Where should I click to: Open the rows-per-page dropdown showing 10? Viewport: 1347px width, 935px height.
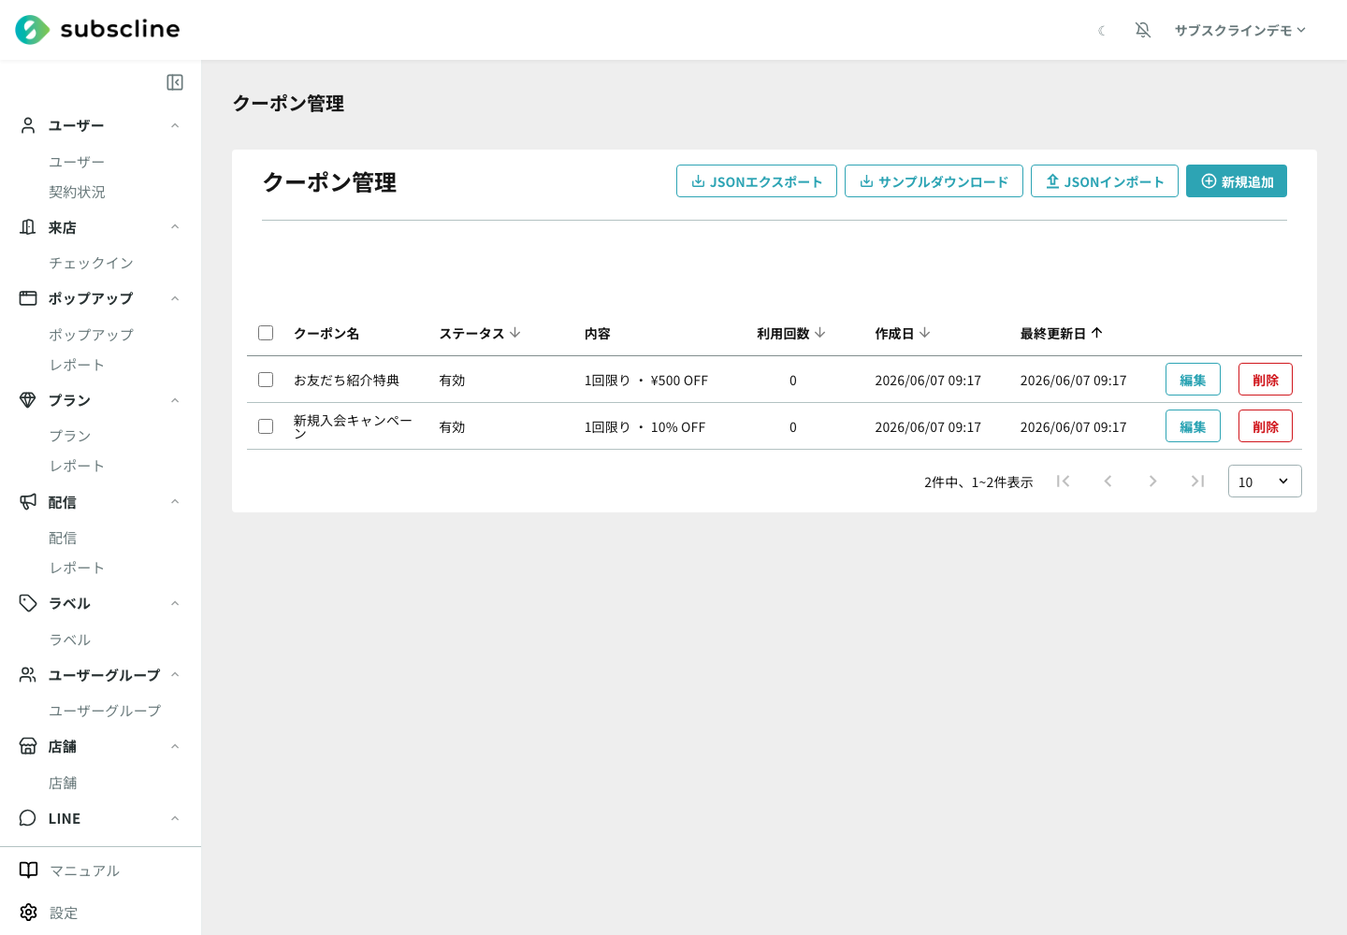coord(1265,482)
